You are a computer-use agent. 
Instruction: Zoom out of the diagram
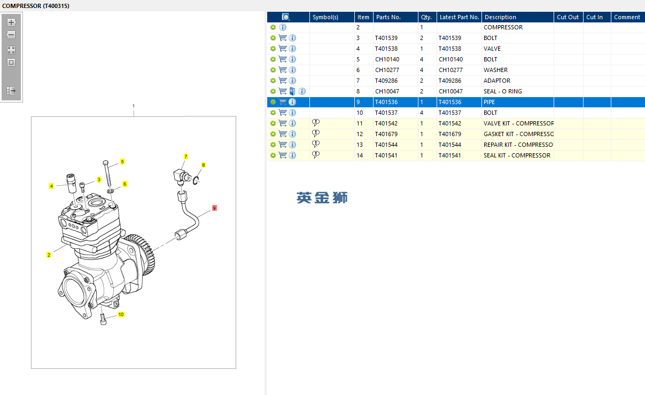click(x=11, y=35)
